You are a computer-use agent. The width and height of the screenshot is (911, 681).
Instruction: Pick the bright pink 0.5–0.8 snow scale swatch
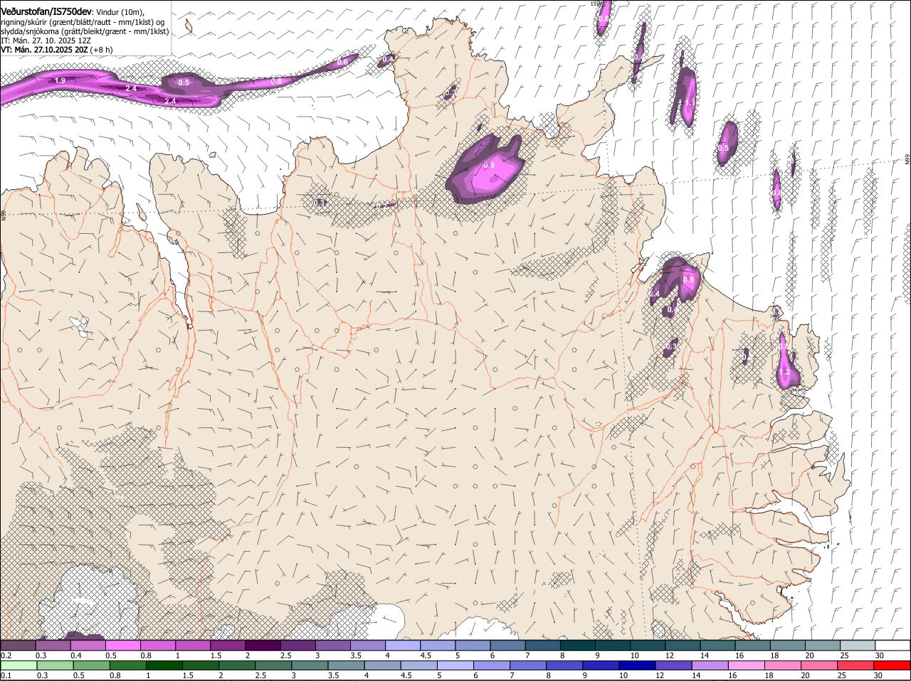(122, 645)
